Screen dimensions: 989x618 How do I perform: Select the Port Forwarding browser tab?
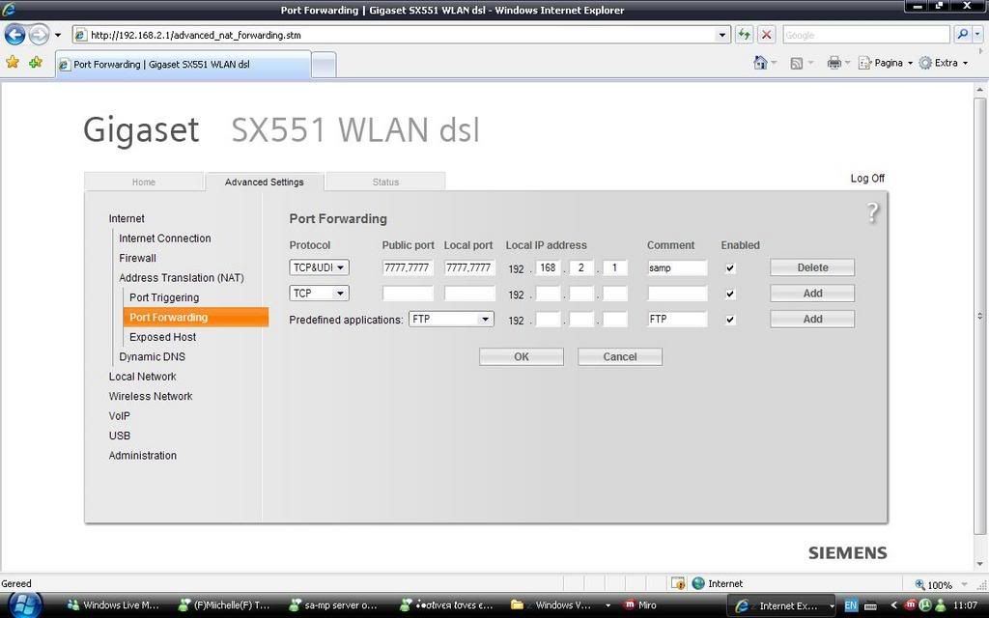coord(183,65)
